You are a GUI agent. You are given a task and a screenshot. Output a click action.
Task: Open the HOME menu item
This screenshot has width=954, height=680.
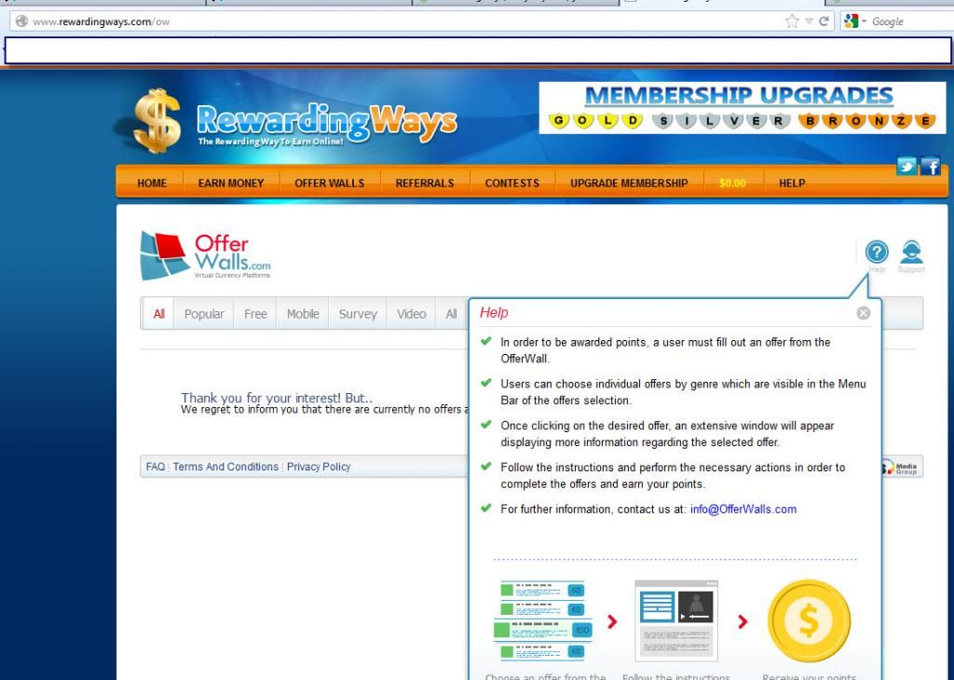click(152, 184)
